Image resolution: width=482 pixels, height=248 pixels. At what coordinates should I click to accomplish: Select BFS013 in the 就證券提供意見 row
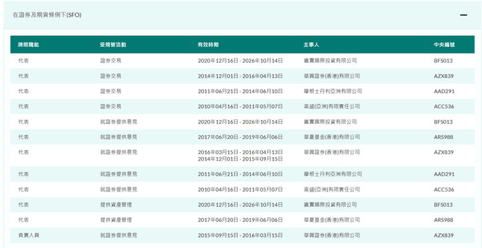click(x=443, y=122)
